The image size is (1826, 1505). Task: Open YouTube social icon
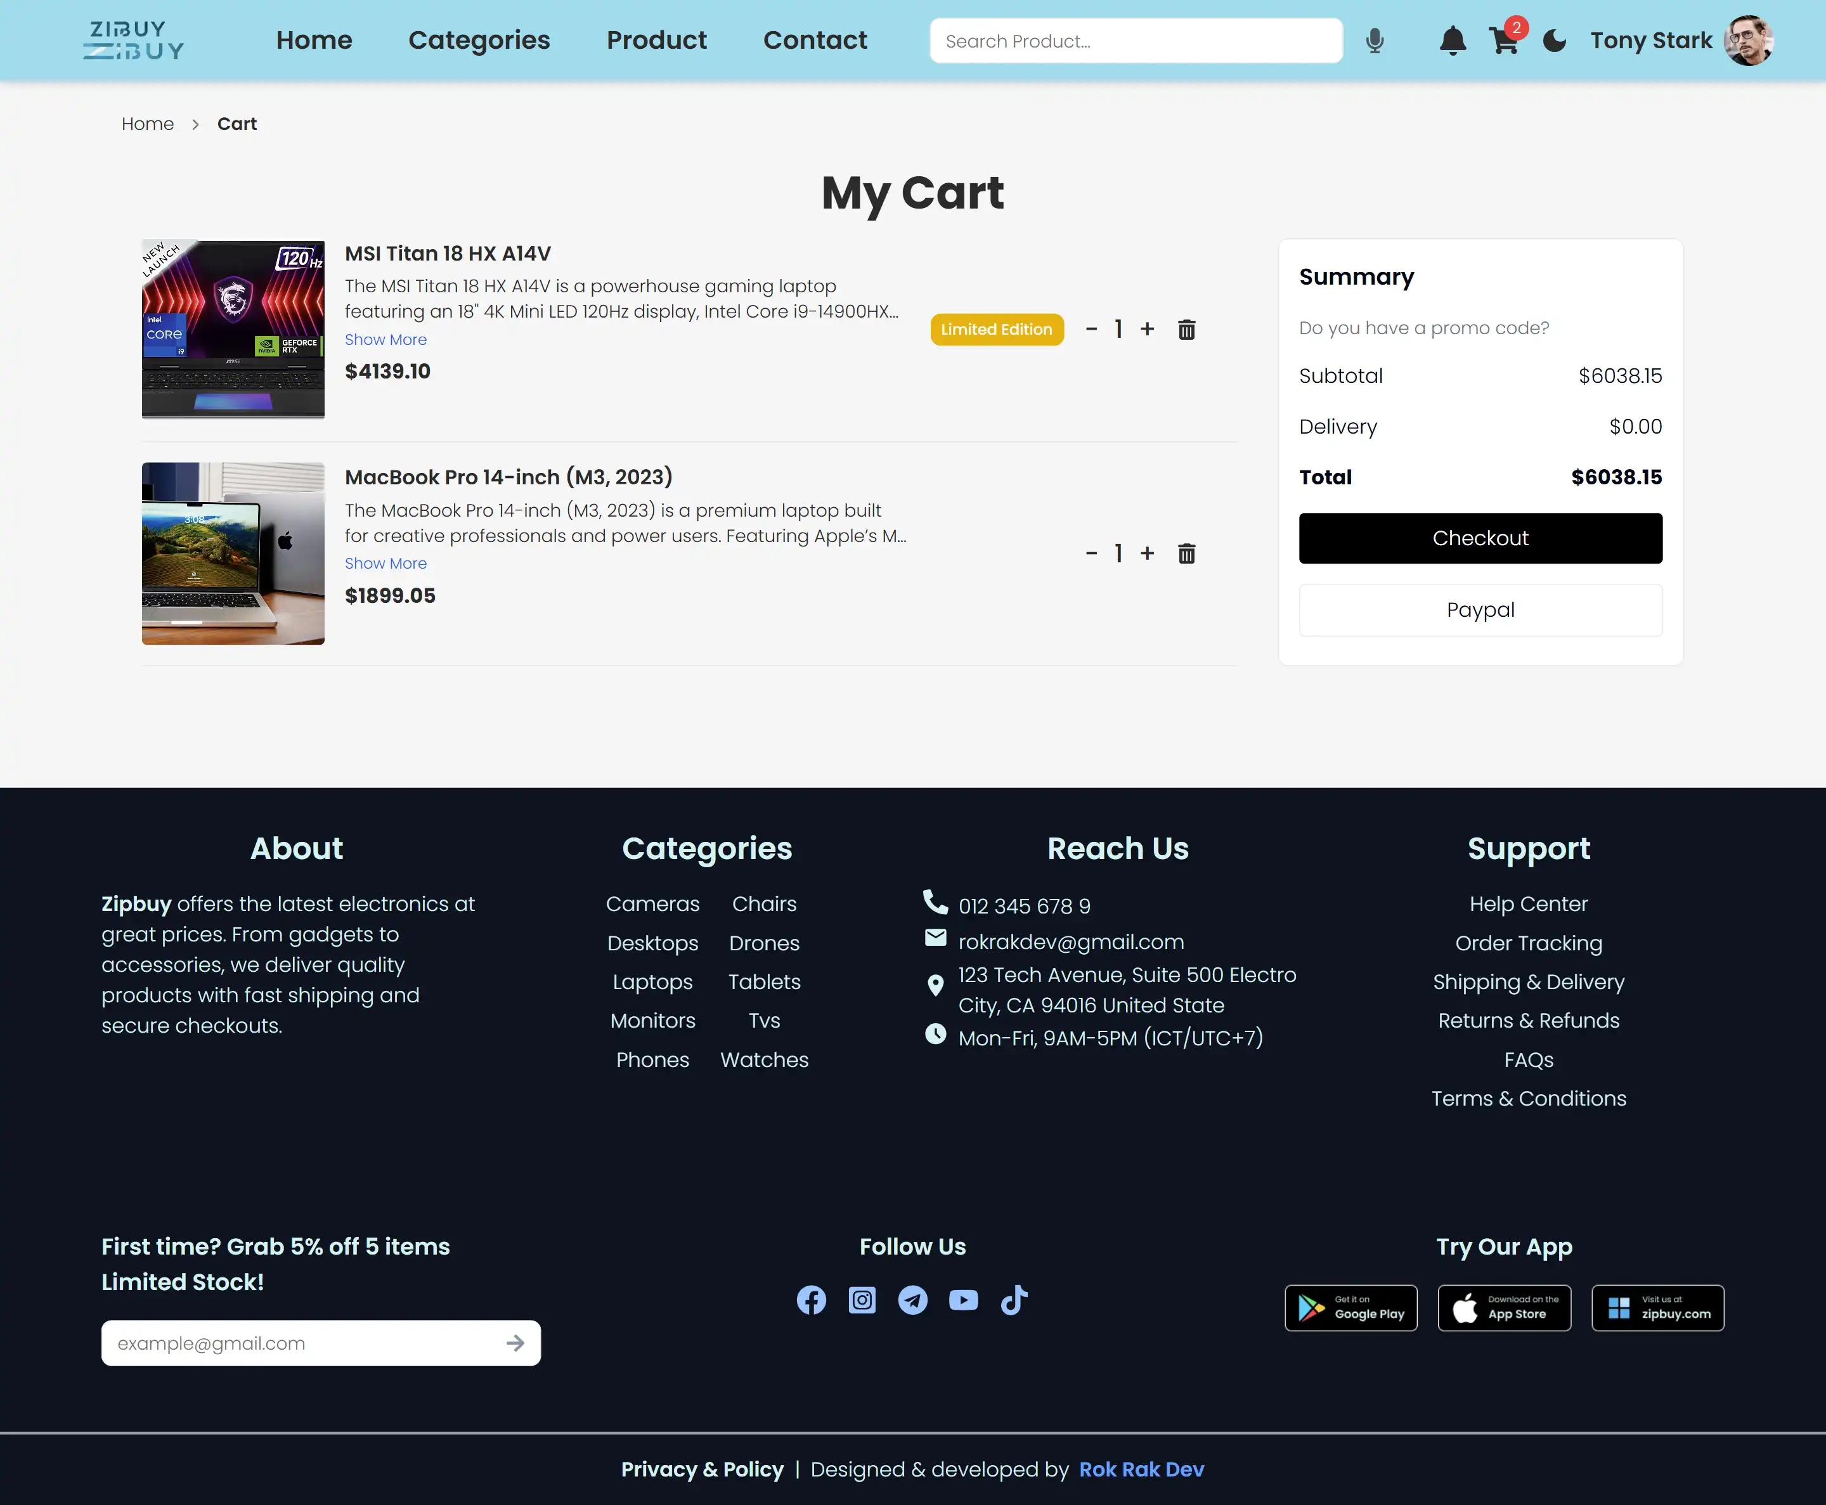[x=963, y=1300]
